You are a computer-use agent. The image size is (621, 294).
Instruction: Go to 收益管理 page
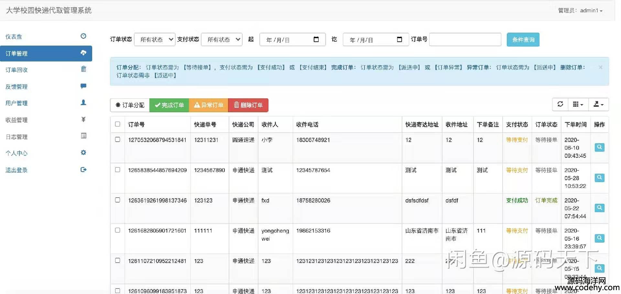pos(46,120)
